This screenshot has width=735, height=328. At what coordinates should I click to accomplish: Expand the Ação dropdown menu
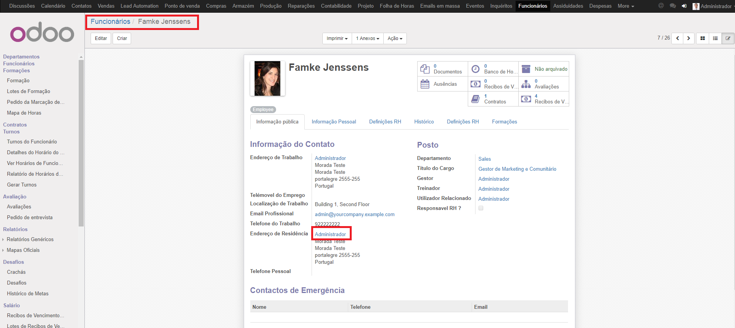point(395,38)
